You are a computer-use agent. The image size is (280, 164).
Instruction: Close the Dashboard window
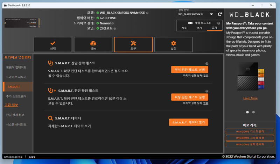(x=271, y=5)
